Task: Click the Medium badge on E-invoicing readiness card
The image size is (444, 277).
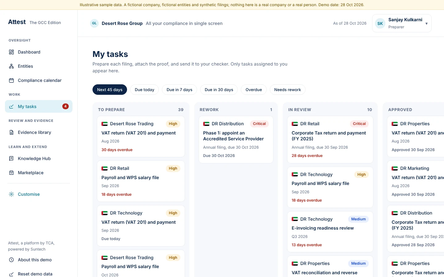Action: pos(358,219)
